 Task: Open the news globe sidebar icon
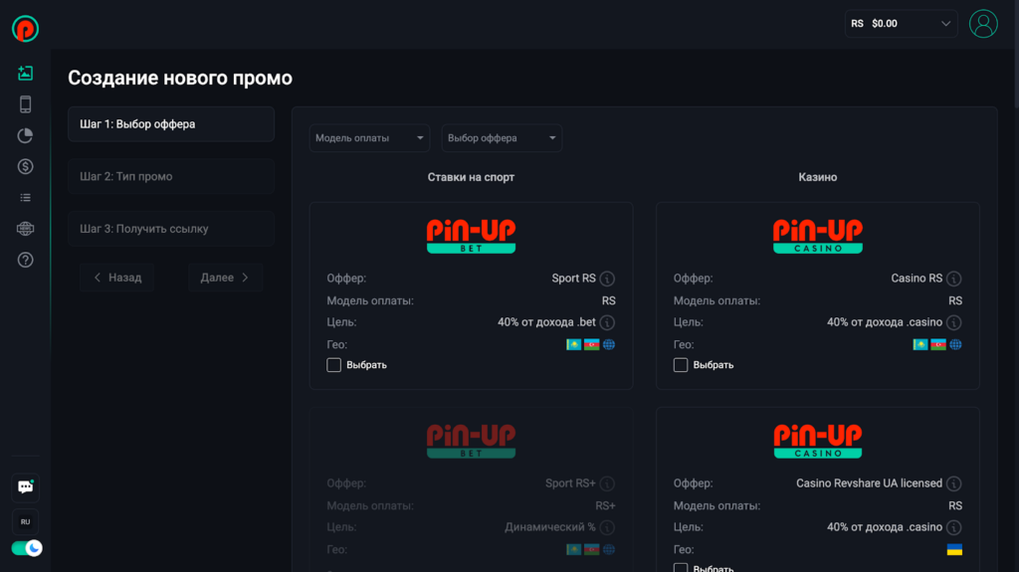tap(25, 229)
